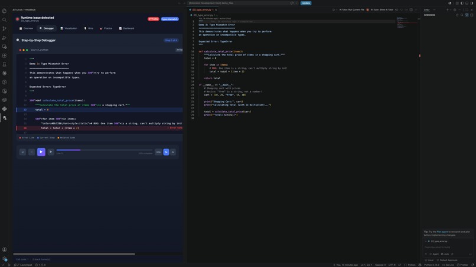Image resolution: width=476 pixels, height=267 pixels.
Task: Click Go Live in status bar
Action: pos(448,265)
